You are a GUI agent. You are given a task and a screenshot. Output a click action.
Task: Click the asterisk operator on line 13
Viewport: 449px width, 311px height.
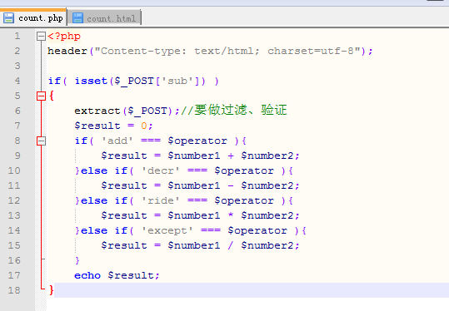[x=231, y=215]
